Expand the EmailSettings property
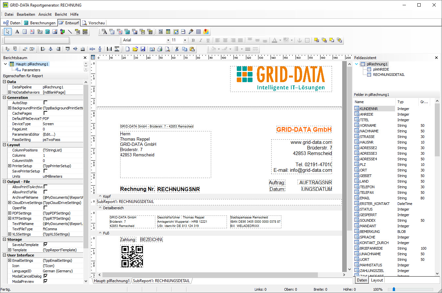Screen dimensions: 442x293 point(10,260)
